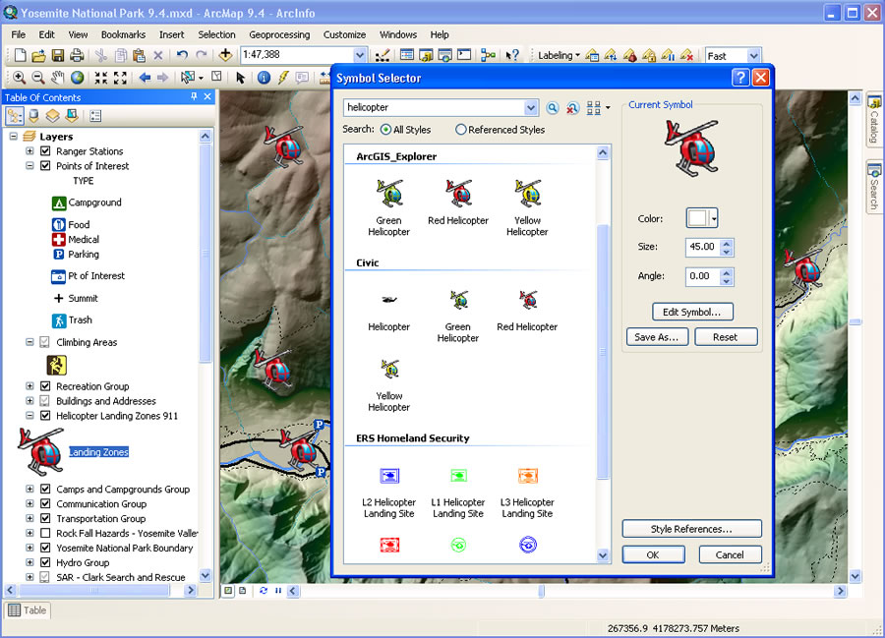Clear the symbol search with red X icon

click(x=572, y=108)
